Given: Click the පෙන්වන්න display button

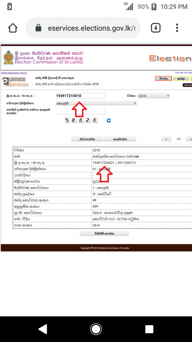Looking at the screenshot, I should (120, 139).
